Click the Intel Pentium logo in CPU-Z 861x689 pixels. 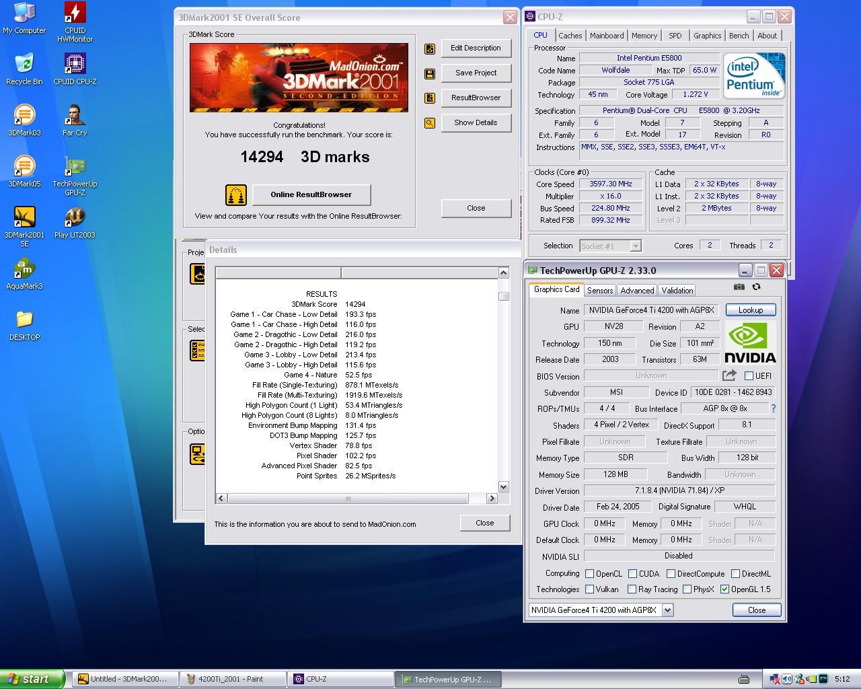coord(754,75)
